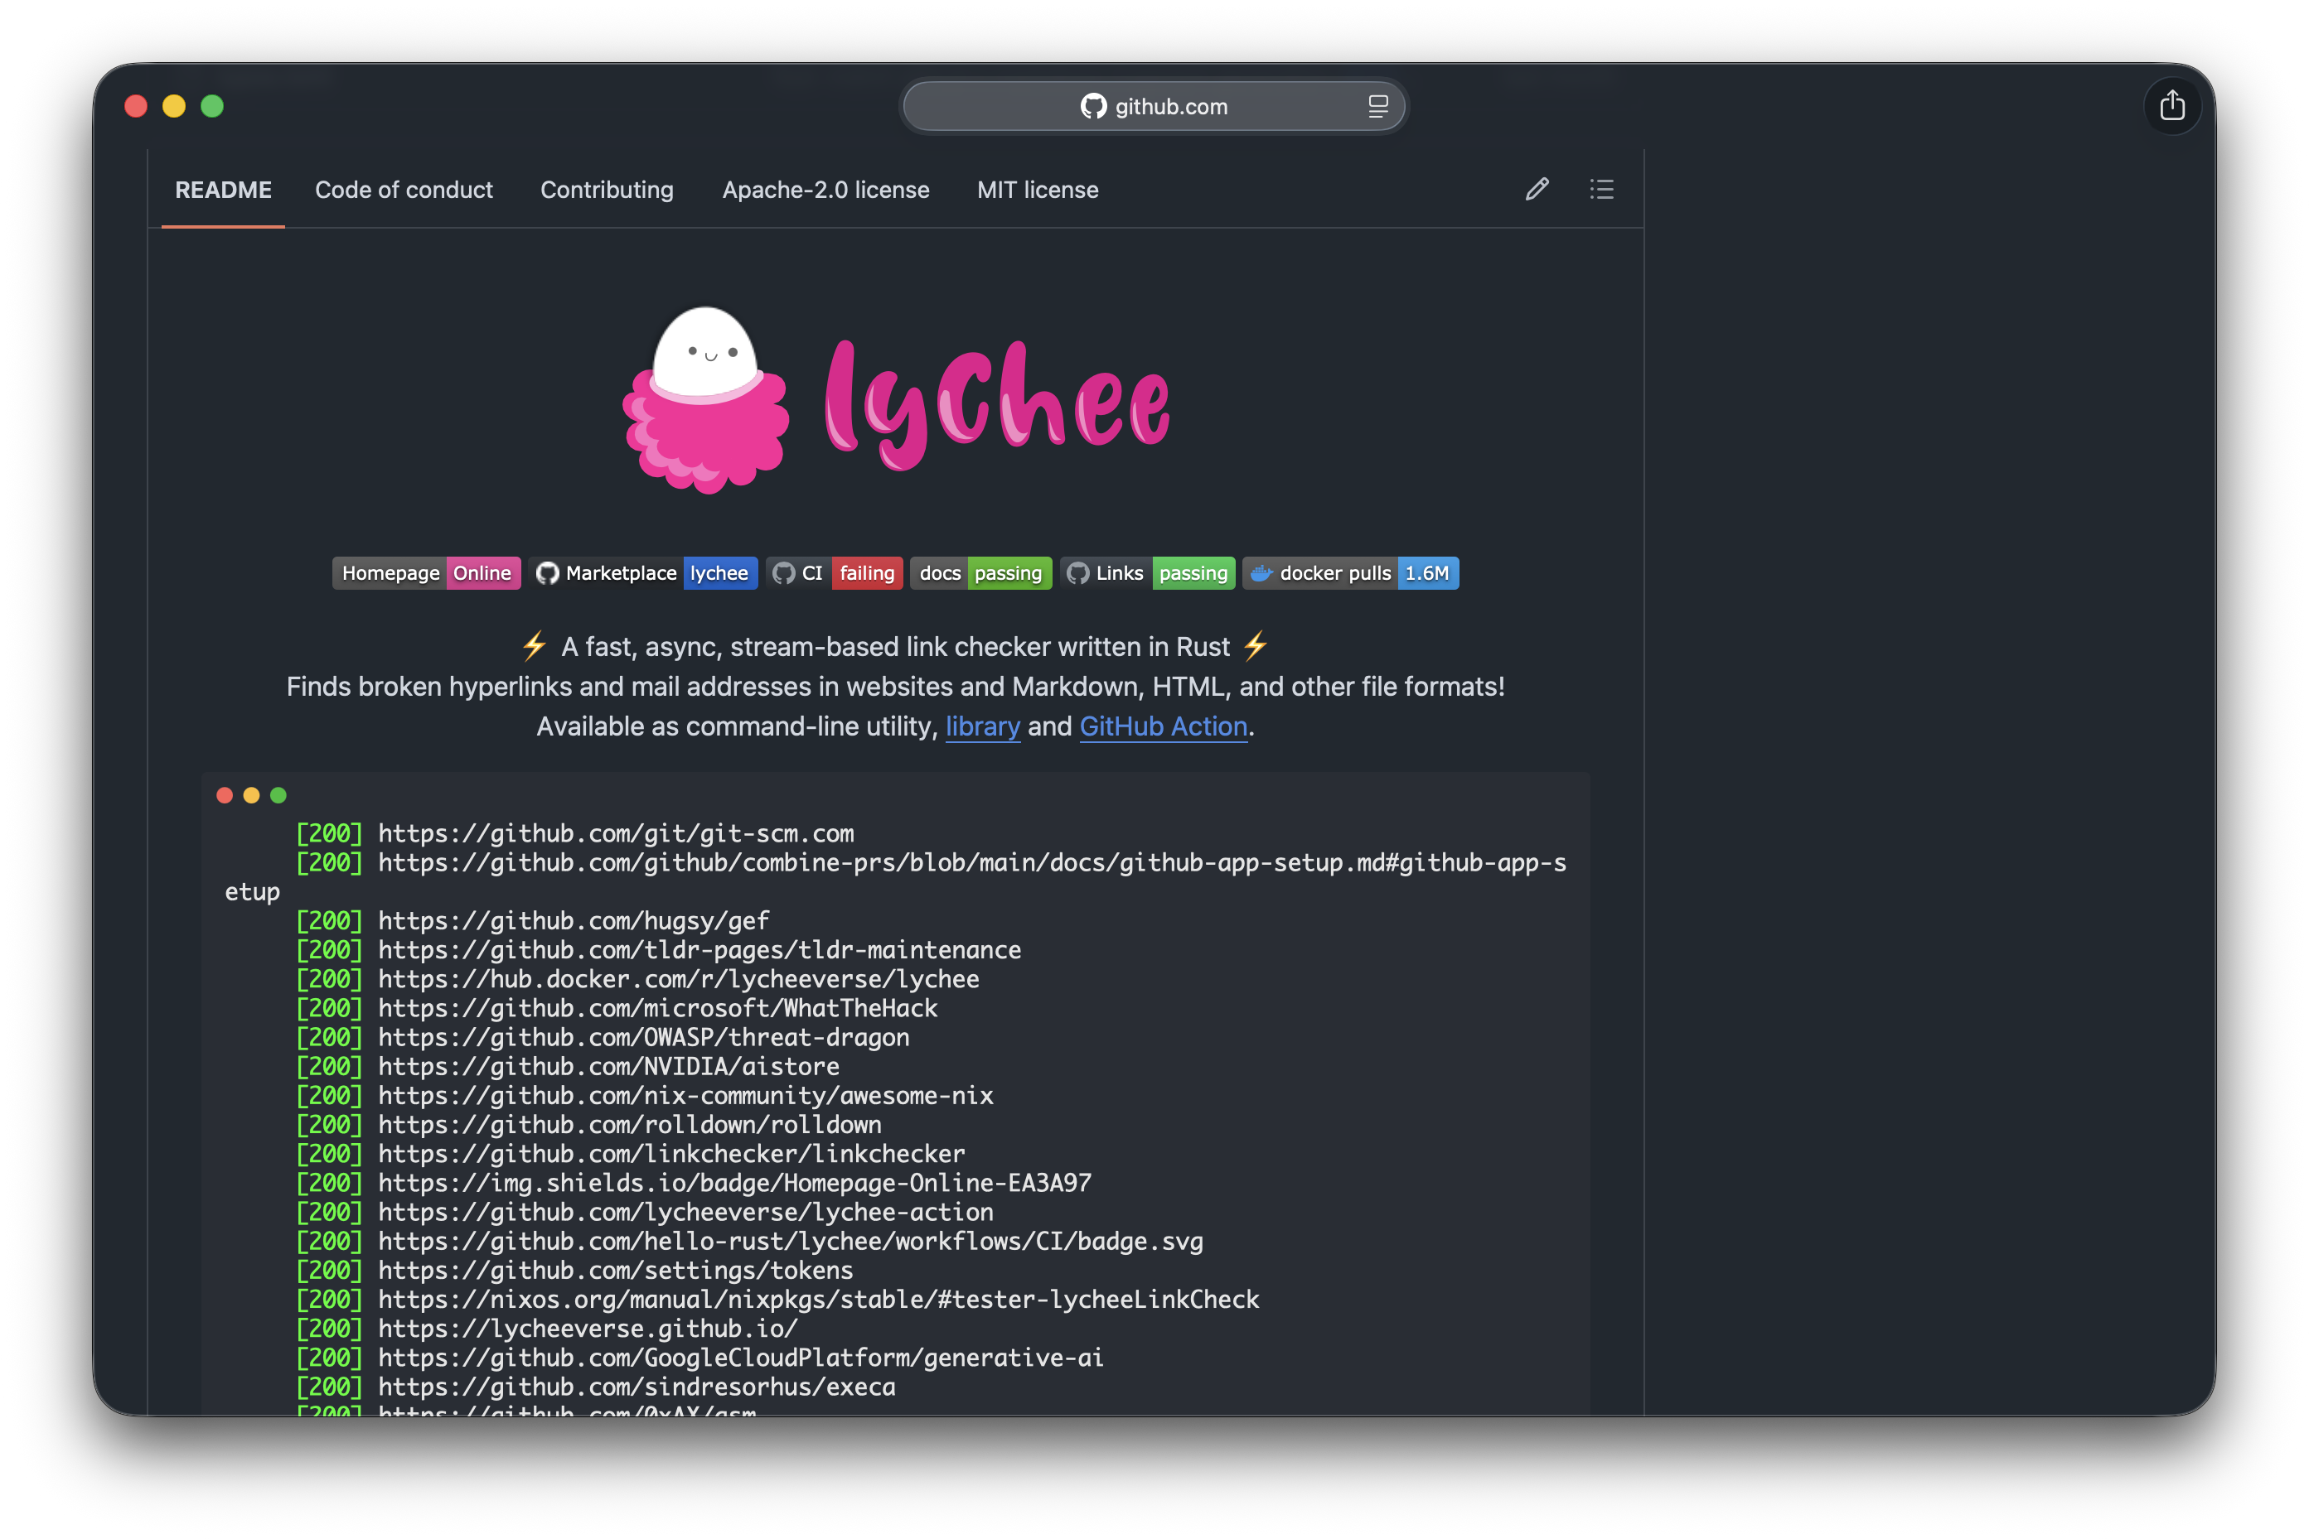The width and height of the screenshot is (2309, 1539).
Task: Select the Apache-2.0 license tab
Action: click(826, 190)
